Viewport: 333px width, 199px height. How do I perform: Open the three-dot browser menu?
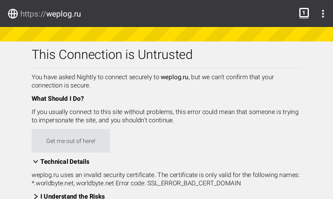click(323, 14)
